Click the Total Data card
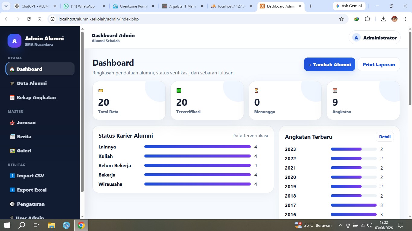 tap(129, 101)
